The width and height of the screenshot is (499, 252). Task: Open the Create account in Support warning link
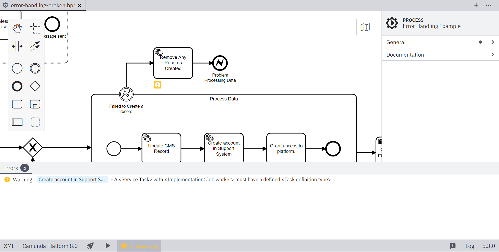coord(73,179)
